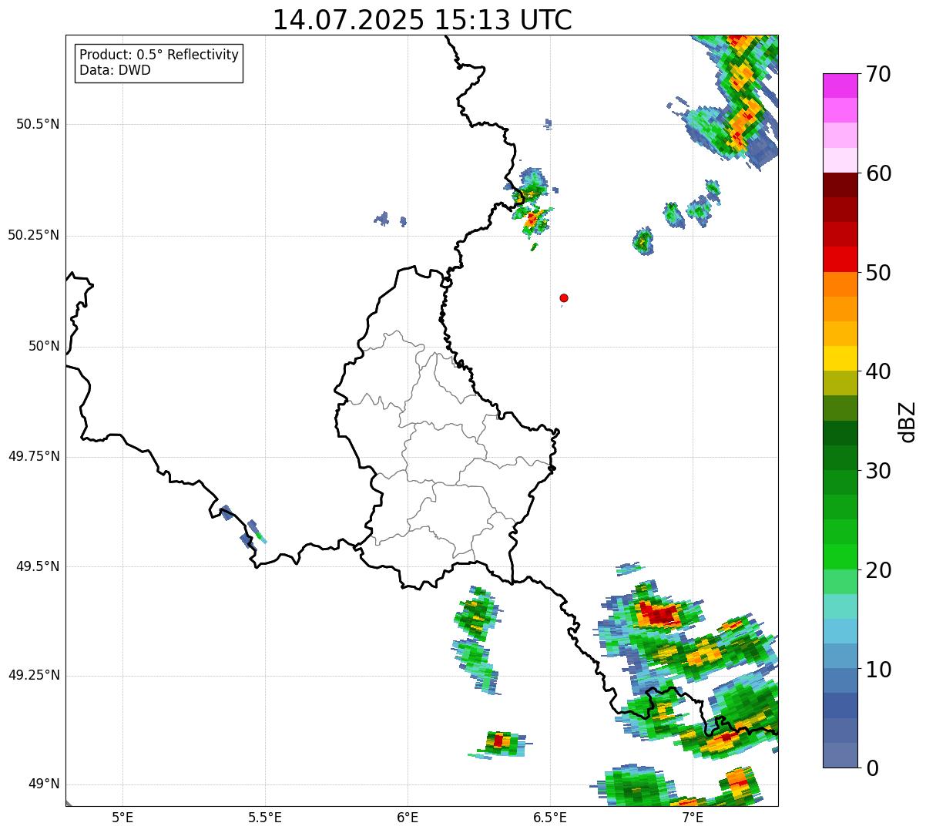Click the 5.5°E longitude label

[265, 817]
